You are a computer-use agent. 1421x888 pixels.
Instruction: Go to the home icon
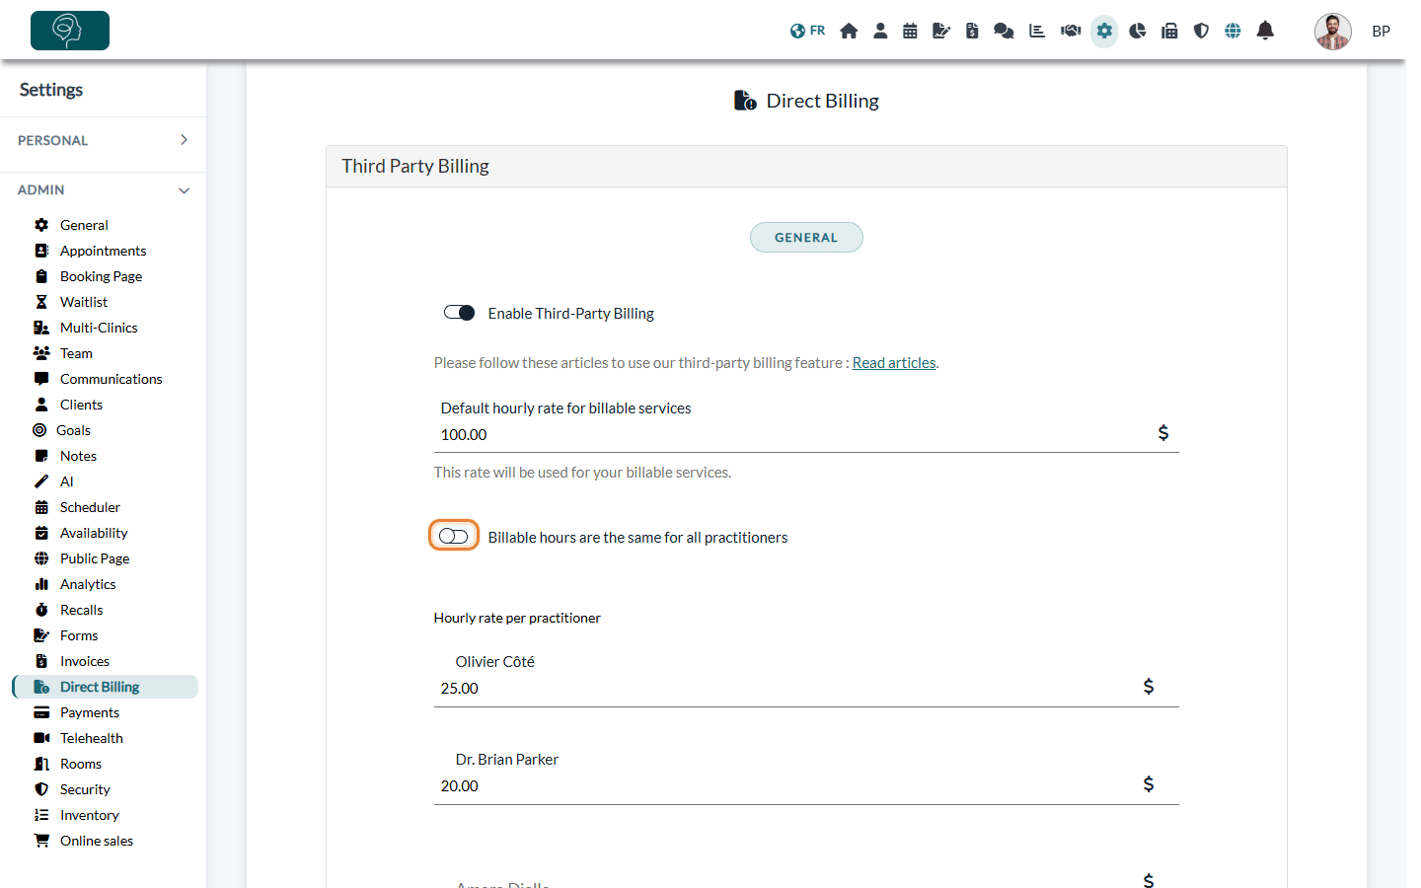click(849, 31)
